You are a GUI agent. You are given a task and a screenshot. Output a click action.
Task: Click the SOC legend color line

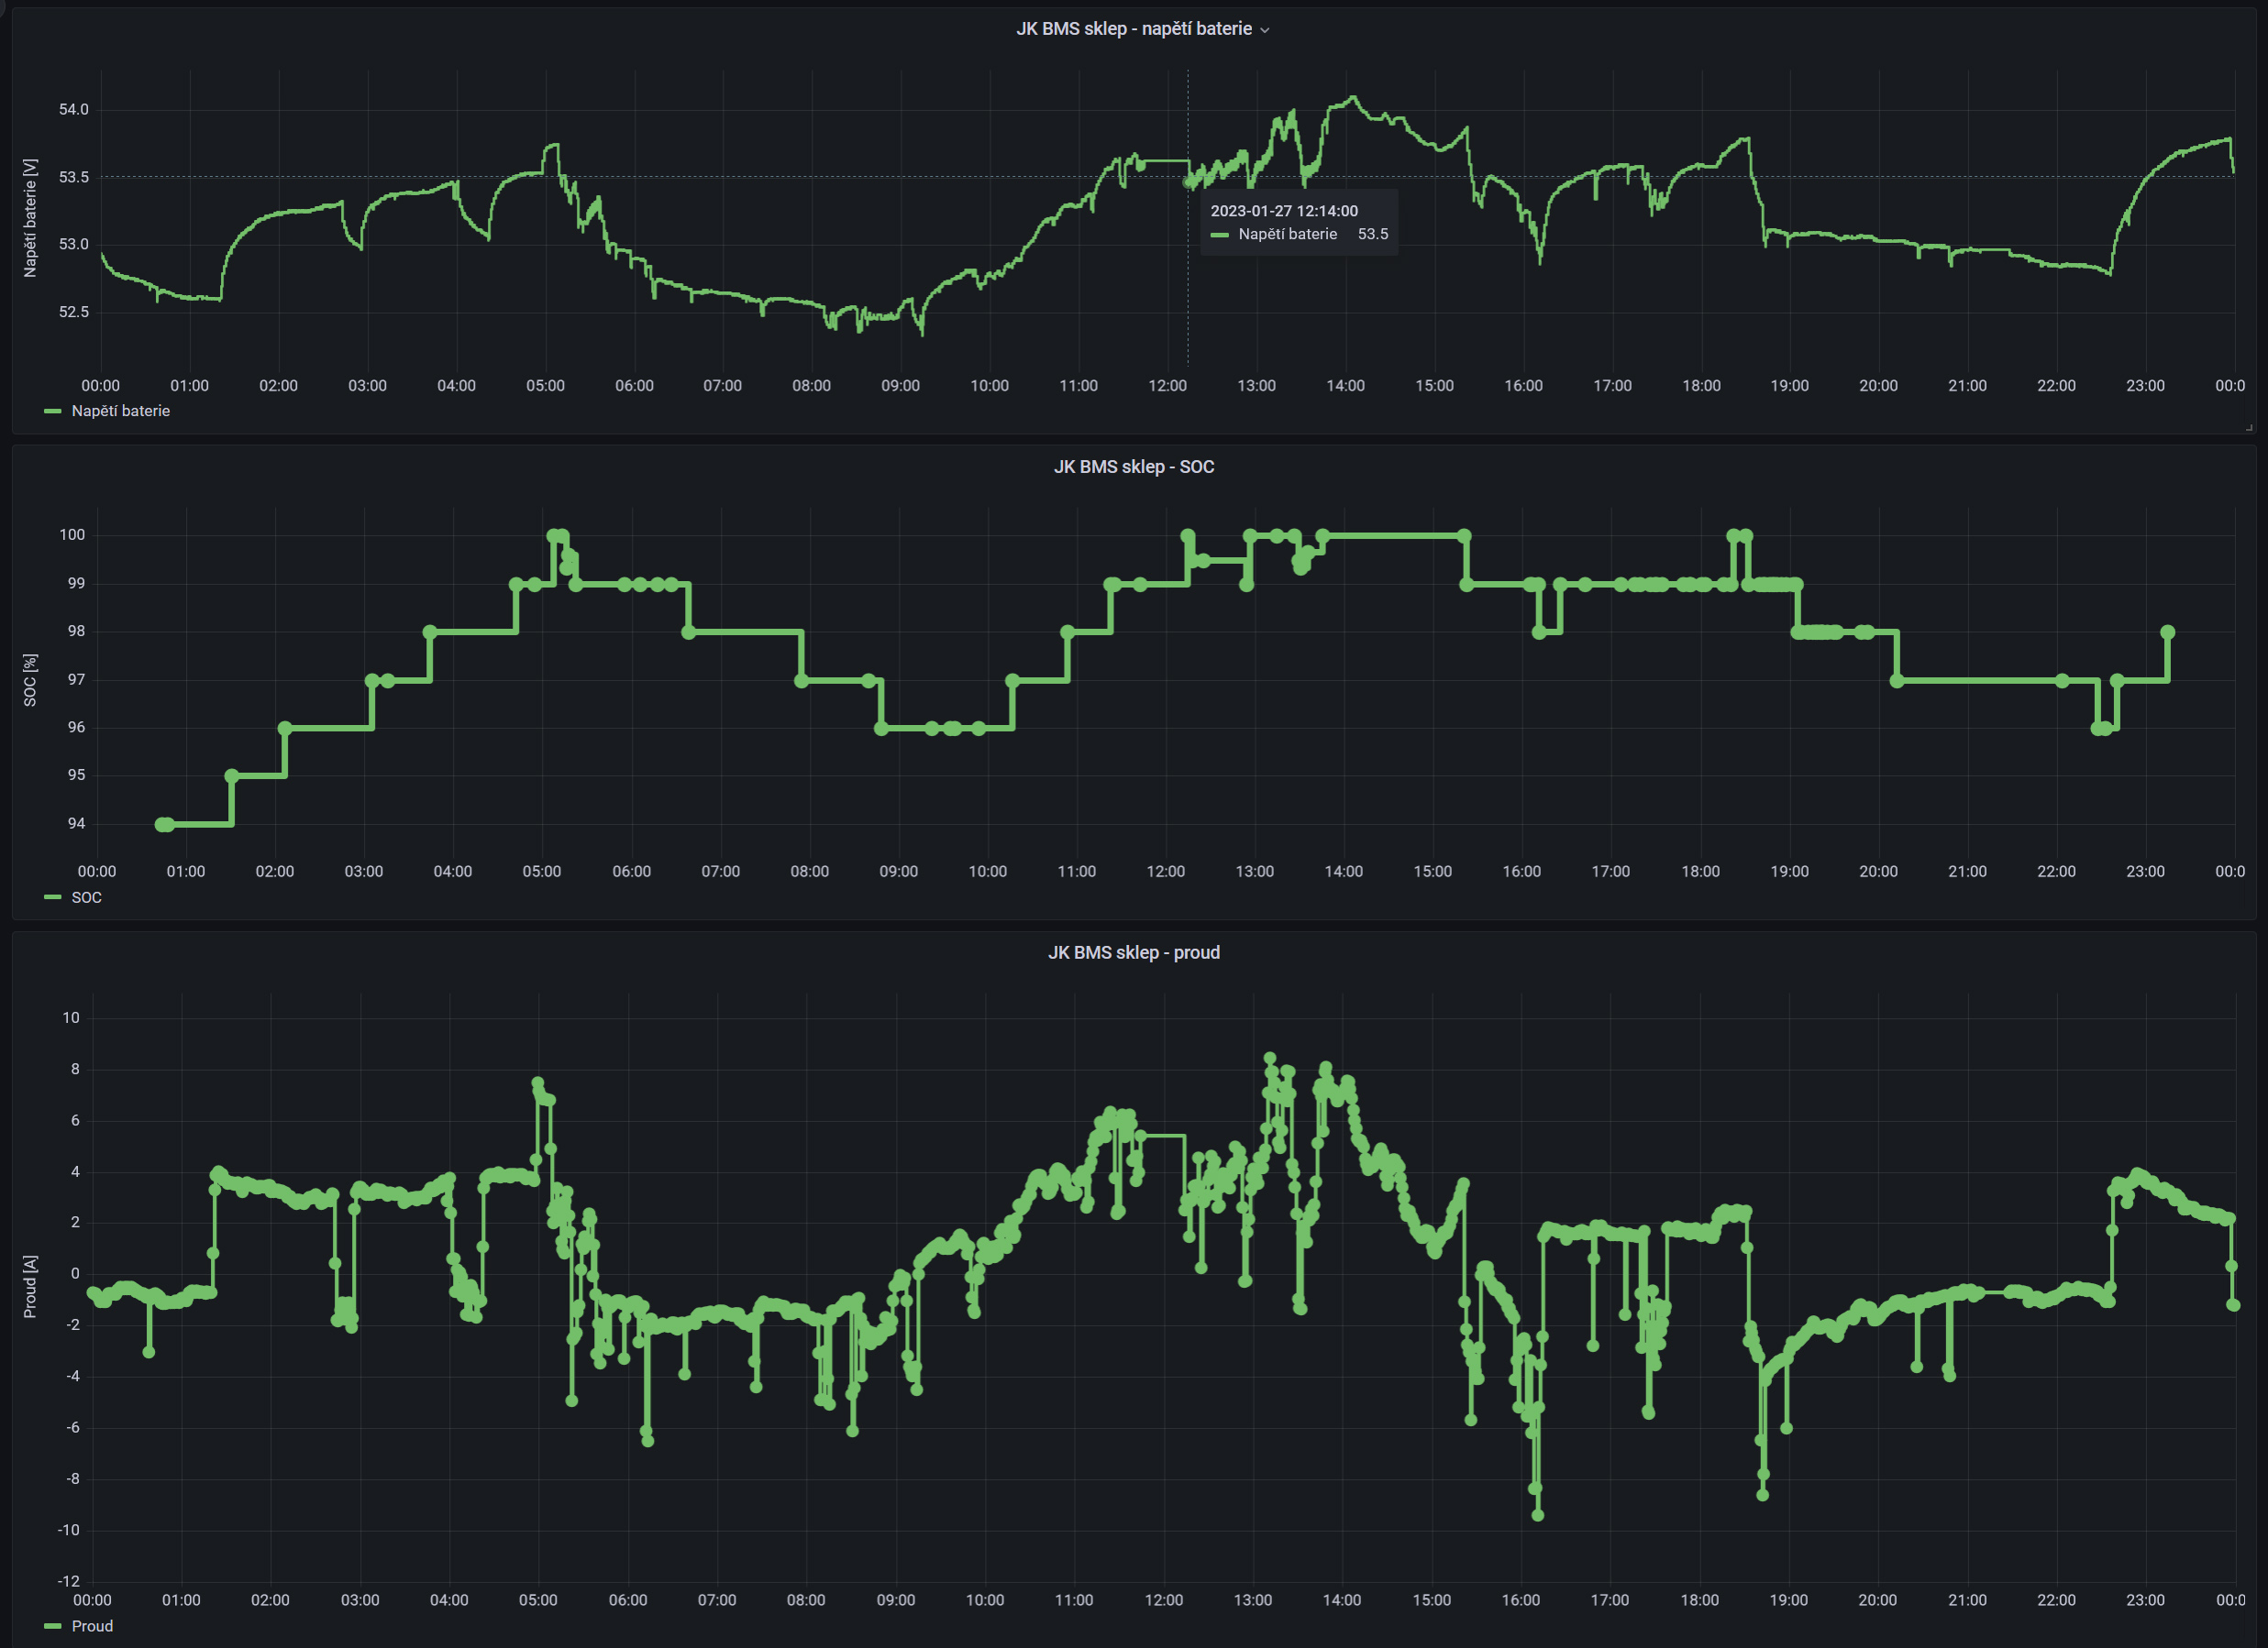click(x=53, y=897)
